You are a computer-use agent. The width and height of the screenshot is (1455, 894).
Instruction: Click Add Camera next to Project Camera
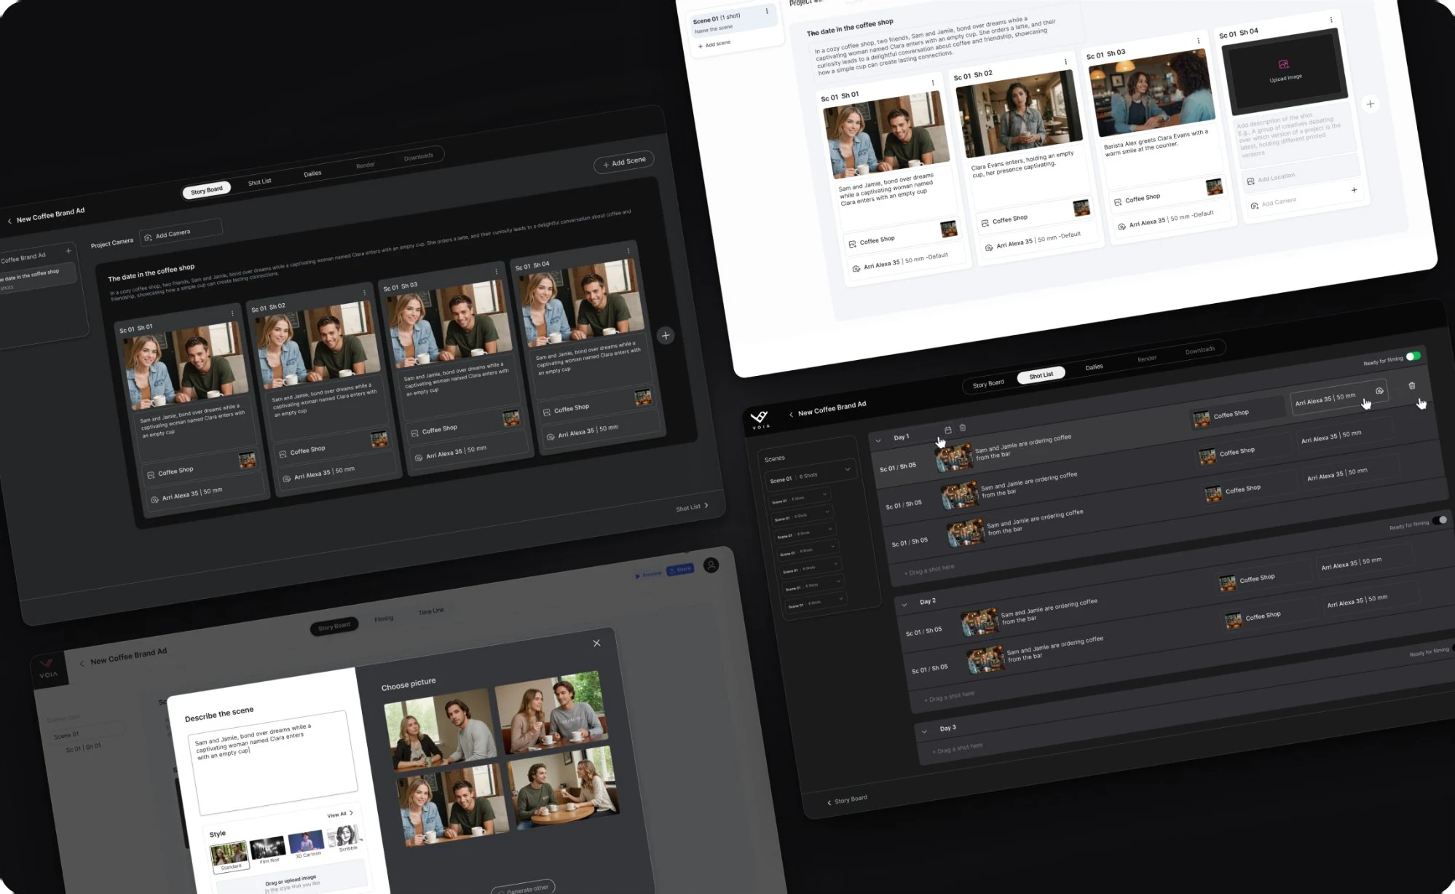tap(180, 232)
